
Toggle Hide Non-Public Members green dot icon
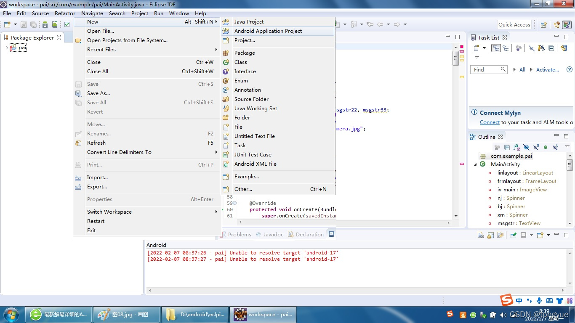click(x=546, y=147)
